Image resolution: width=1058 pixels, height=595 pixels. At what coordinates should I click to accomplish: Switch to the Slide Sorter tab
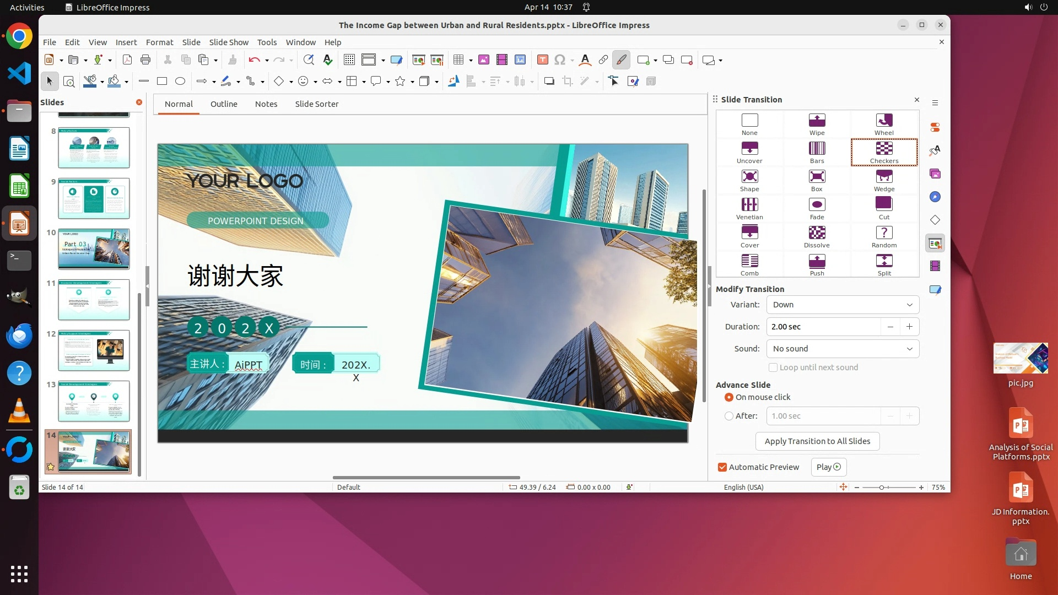(x=316, y=104)
